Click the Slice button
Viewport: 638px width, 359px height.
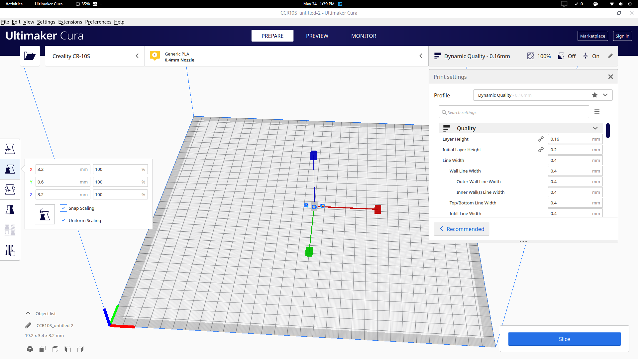click(564, 339)
